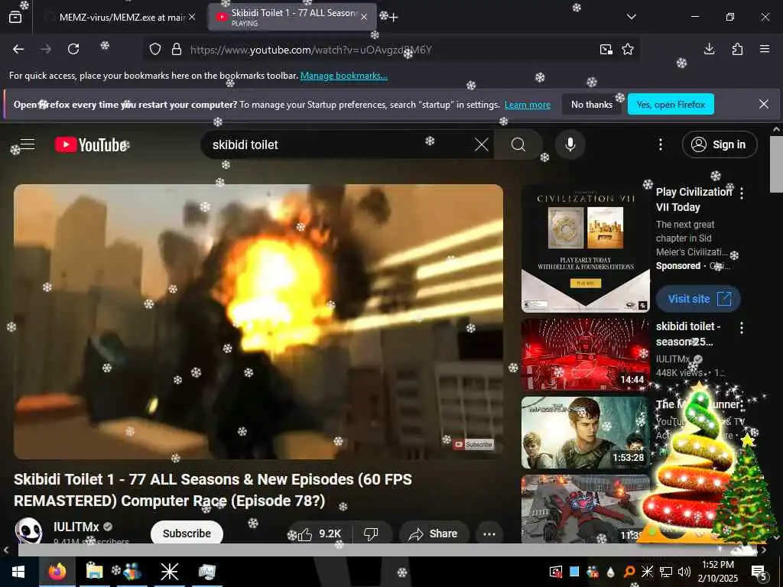Reload the current YouTube page
Screen dimensions: 783x587
click(73, 49)
